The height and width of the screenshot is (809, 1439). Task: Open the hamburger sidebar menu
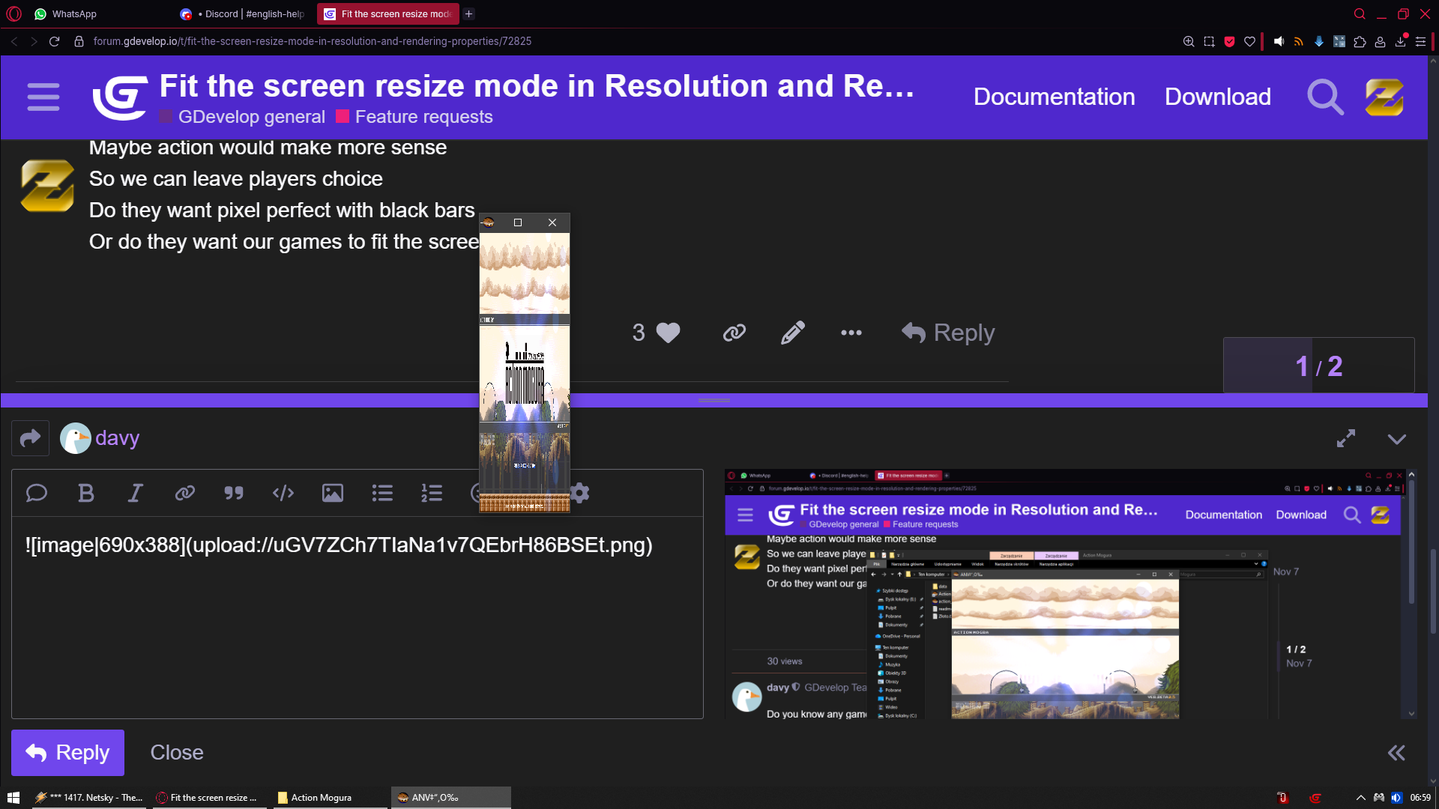(43, 97)
